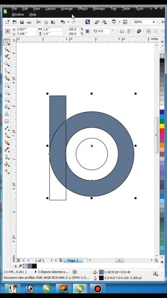This screenshot has width=167, height=298.
Task: Click the object width field showing 1.6
Action: click(53, 29)
